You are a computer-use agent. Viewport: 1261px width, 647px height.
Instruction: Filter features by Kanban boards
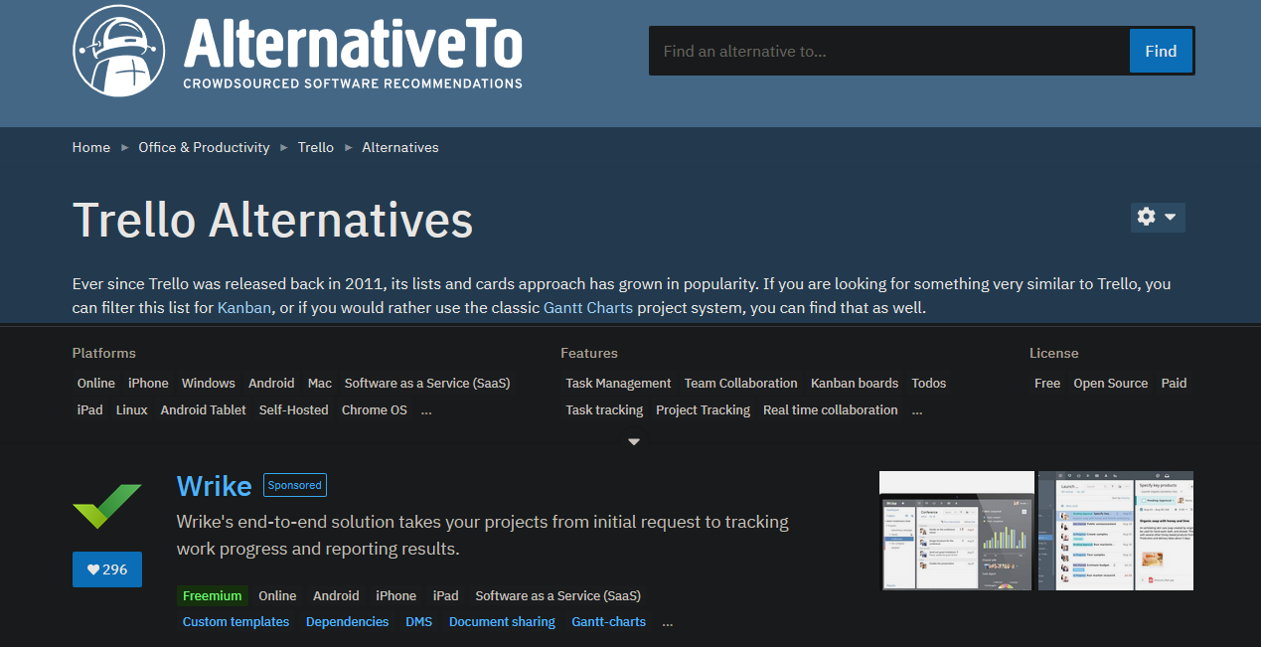click(x=855, y=383)
